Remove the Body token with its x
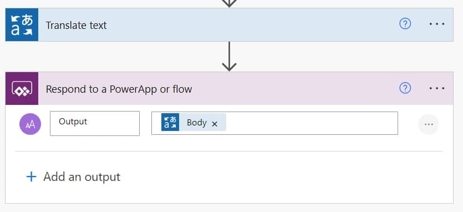 215,124
